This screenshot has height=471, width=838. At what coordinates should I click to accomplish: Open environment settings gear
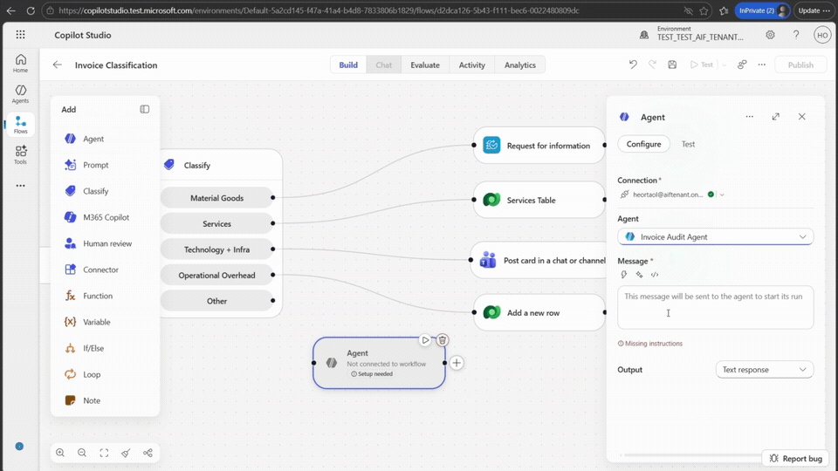(770, 35)
